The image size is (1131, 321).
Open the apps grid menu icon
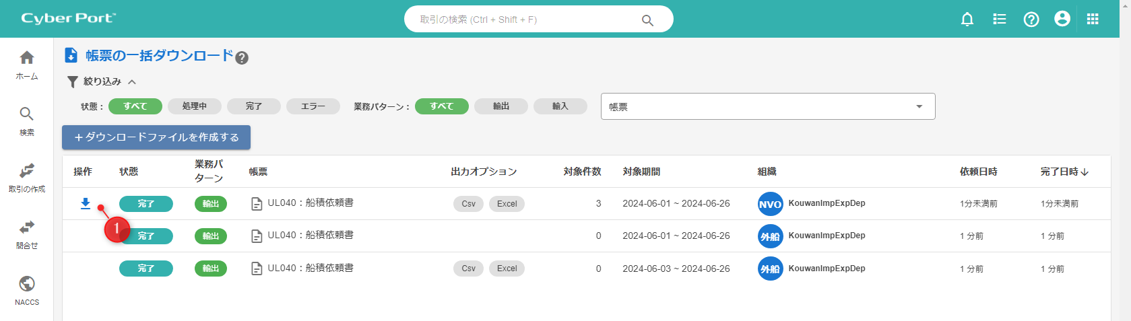click(x=1093, y=20)
